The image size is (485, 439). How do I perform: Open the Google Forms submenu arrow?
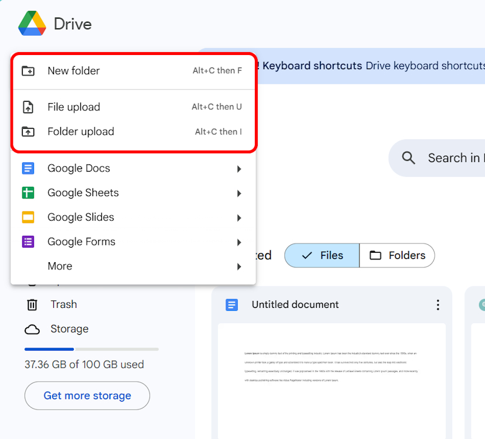(x=239, y=242)
